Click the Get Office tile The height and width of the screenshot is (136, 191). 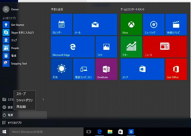tap(176, 69)
